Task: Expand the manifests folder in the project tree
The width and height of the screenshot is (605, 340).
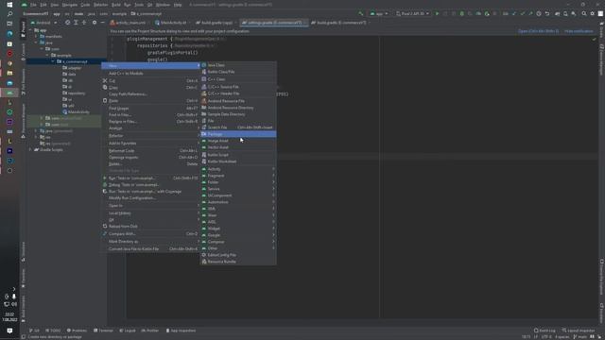Action: (36, 36)
